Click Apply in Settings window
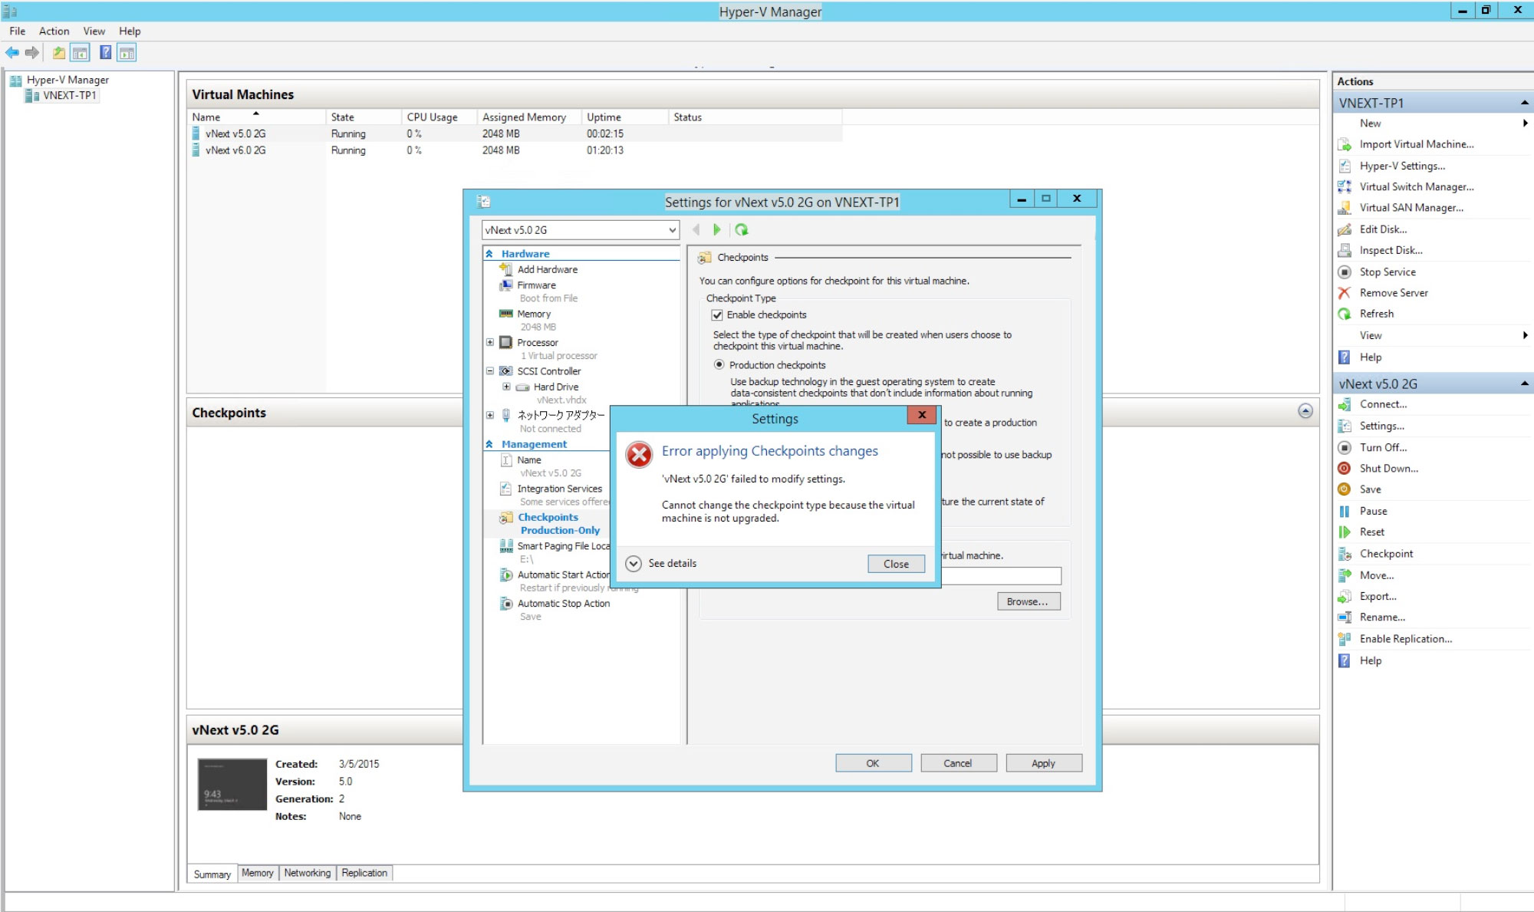 click(x=1043, y=763)
